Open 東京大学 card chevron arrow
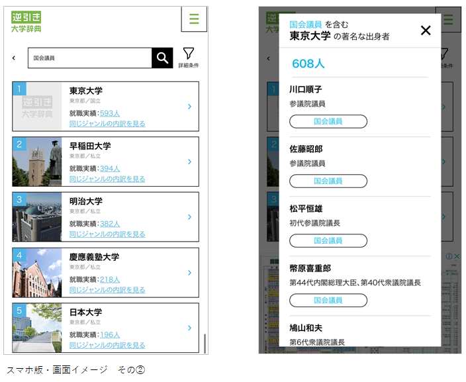The width and height of the screenshot is (466, 382). 189,107
